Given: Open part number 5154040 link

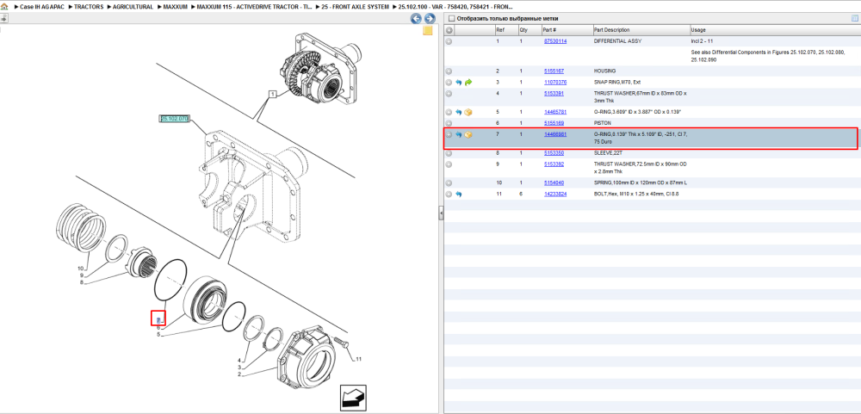Looking at the screenshot, I should pos(554,182).
